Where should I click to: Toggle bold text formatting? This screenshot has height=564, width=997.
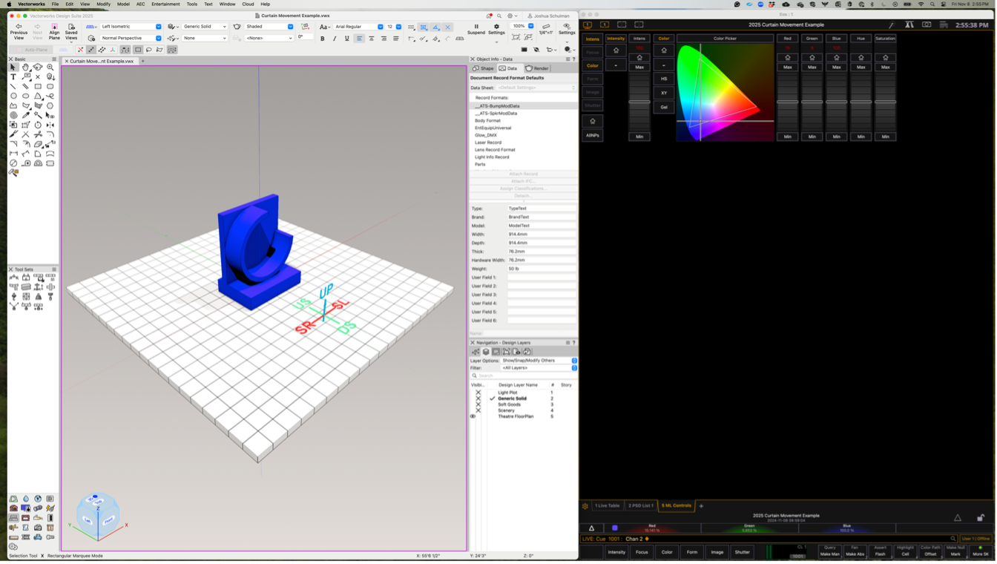click(322, 39)
